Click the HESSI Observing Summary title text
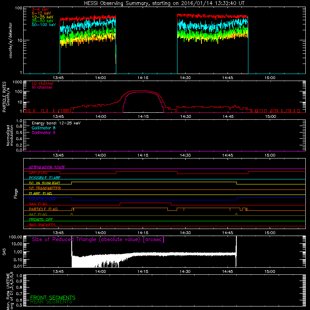The height and width of the screenshot is (310, 310). click(x=164, y=3)
